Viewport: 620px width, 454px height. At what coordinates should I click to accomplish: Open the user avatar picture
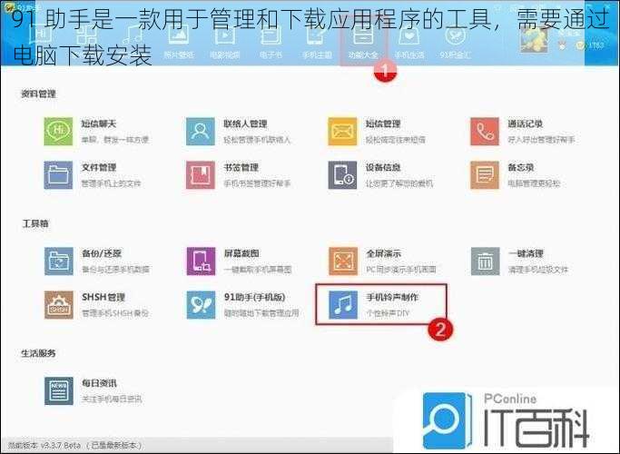534,39
